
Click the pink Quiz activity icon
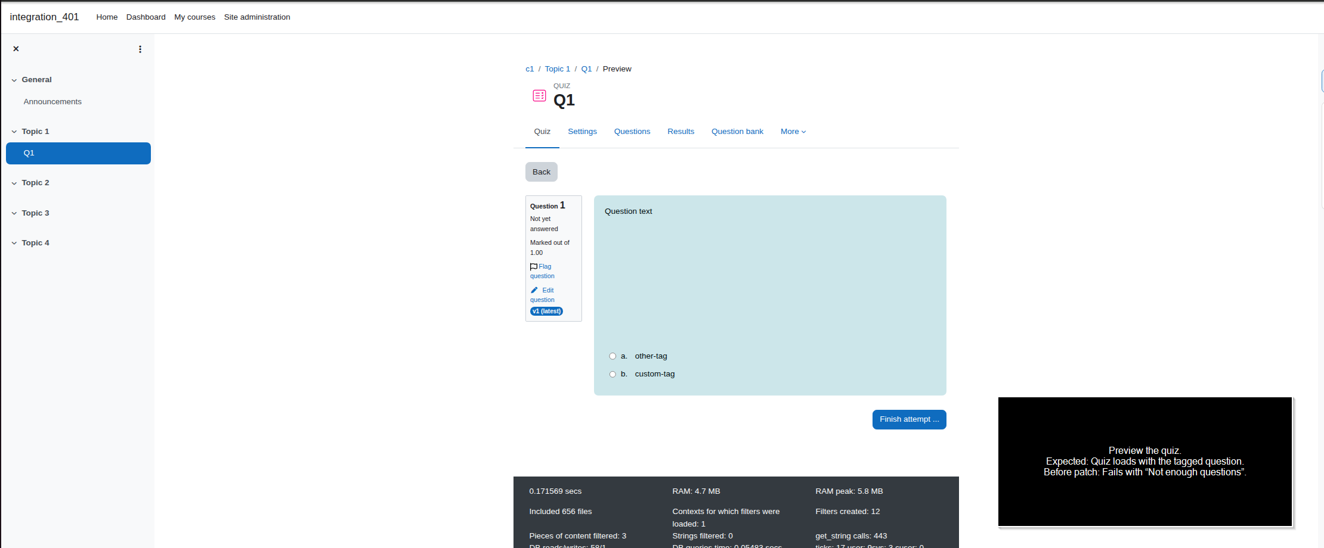[539, 95]
